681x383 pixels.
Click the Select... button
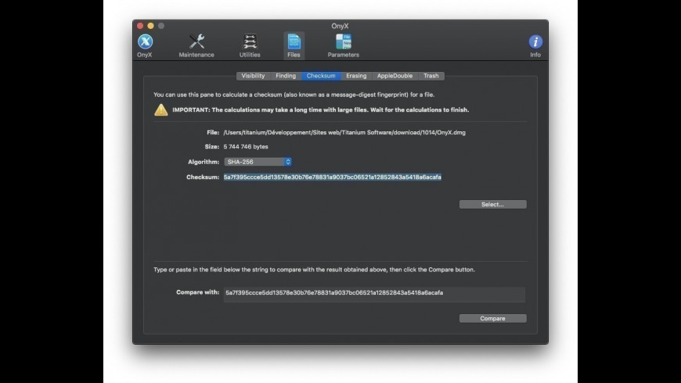point(493,204)
